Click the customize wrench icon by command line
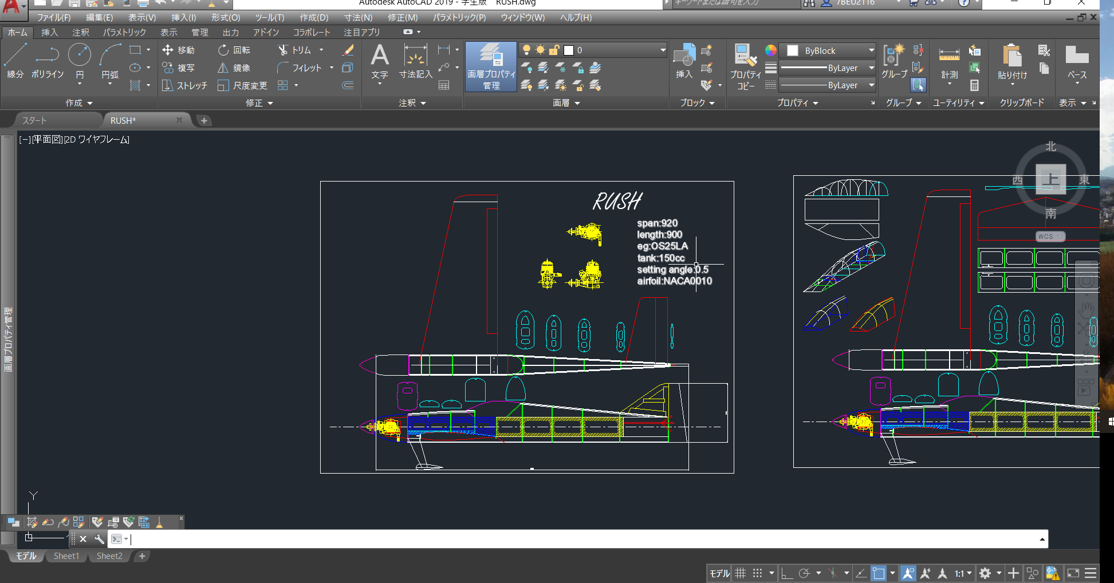The width and height of the screenshot is (1114, 583). click(99, 539)
